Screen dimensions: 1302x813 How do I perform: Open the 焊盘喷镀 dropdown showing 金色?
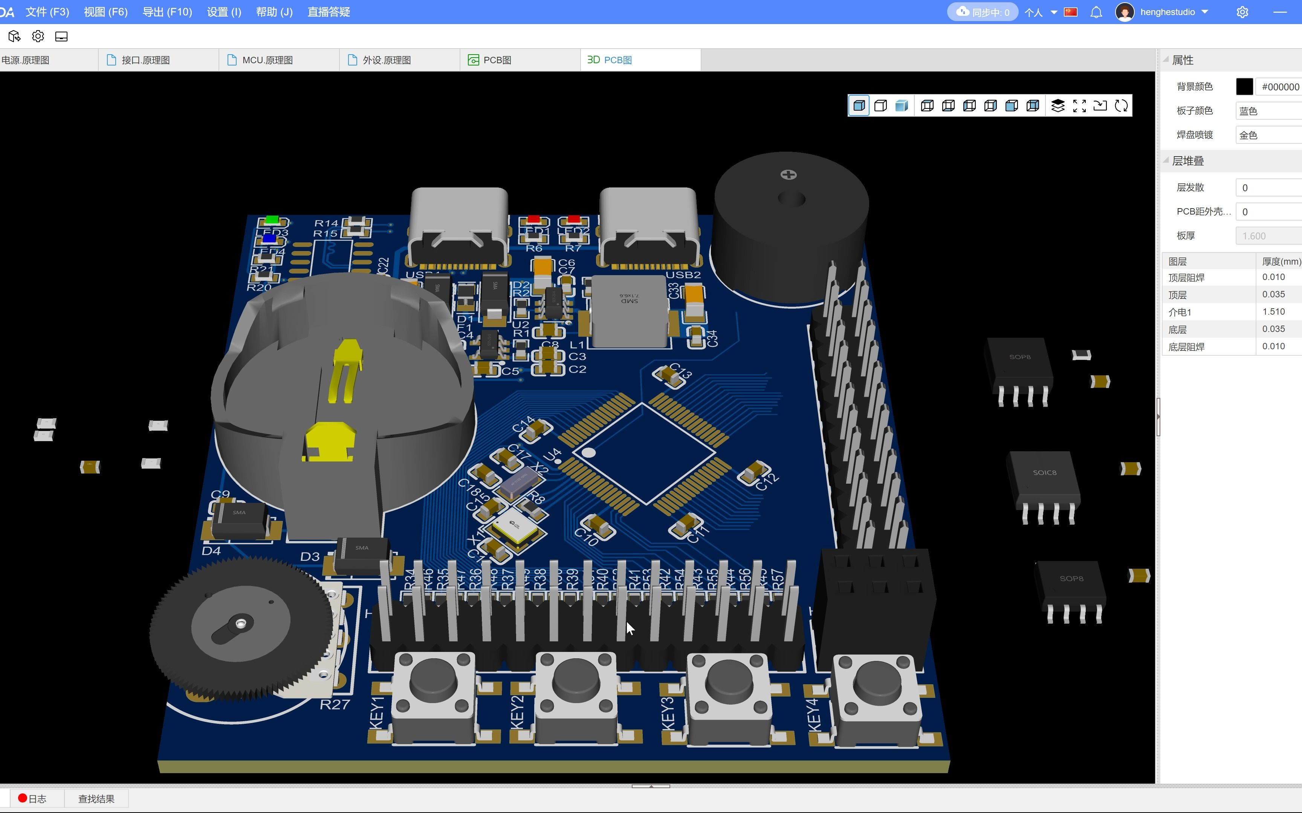pyautogui.click(x=1268, y=135)
